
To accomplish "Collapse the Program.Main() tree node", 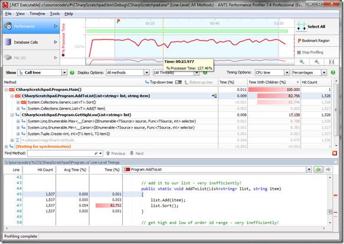I will point(6,90).
